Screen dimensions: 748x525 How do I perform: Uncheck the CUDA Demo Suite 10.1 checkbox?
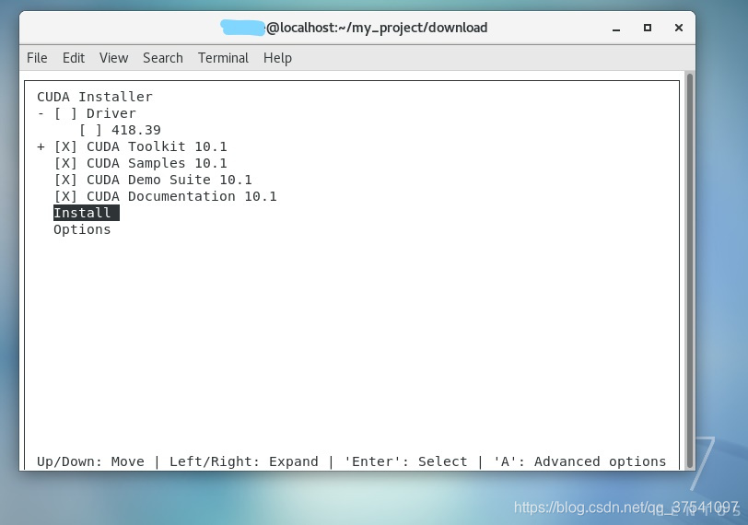65,181
